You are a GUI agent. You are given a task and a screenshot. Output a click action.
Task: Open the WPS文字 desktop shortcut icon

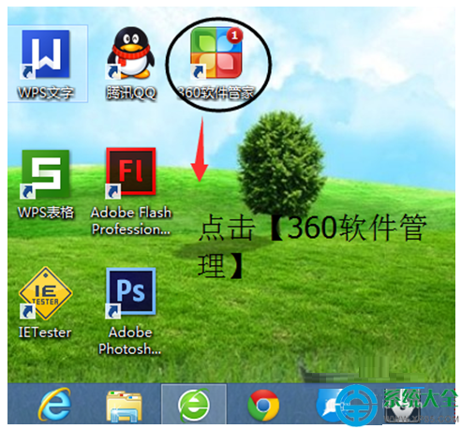(x=46, y=54)
